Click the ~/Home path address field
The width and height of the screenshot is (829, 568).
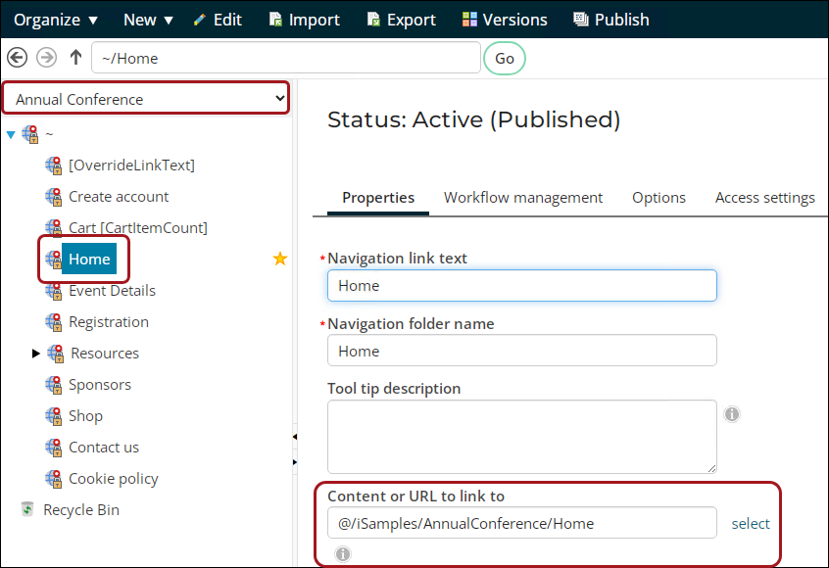click(x=286, y=58)
